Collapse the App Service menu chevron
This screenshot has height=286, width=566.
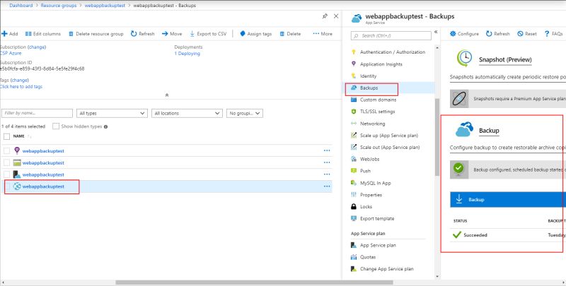436,32
